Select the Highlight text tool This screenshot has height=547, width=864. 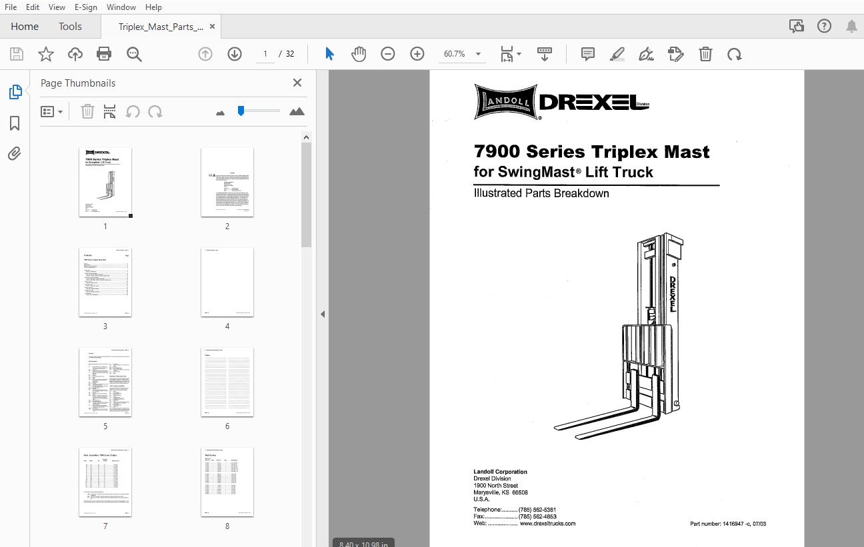coord(617,54)
